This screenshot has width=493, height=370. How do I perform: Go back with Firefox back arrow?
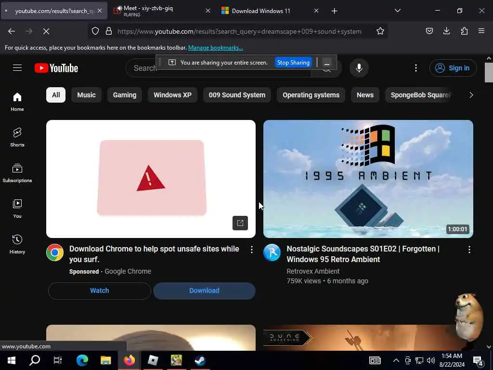coord(12,31)
